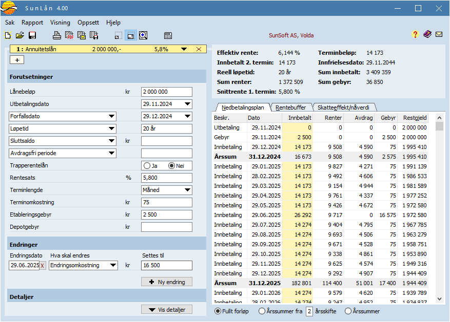Export to PDF via toolbar icon
450x322 pixels.
pos(69,35)
